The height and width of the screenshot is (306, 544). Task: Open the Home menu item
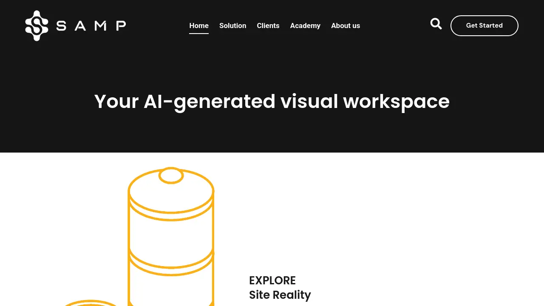point(199,25)
